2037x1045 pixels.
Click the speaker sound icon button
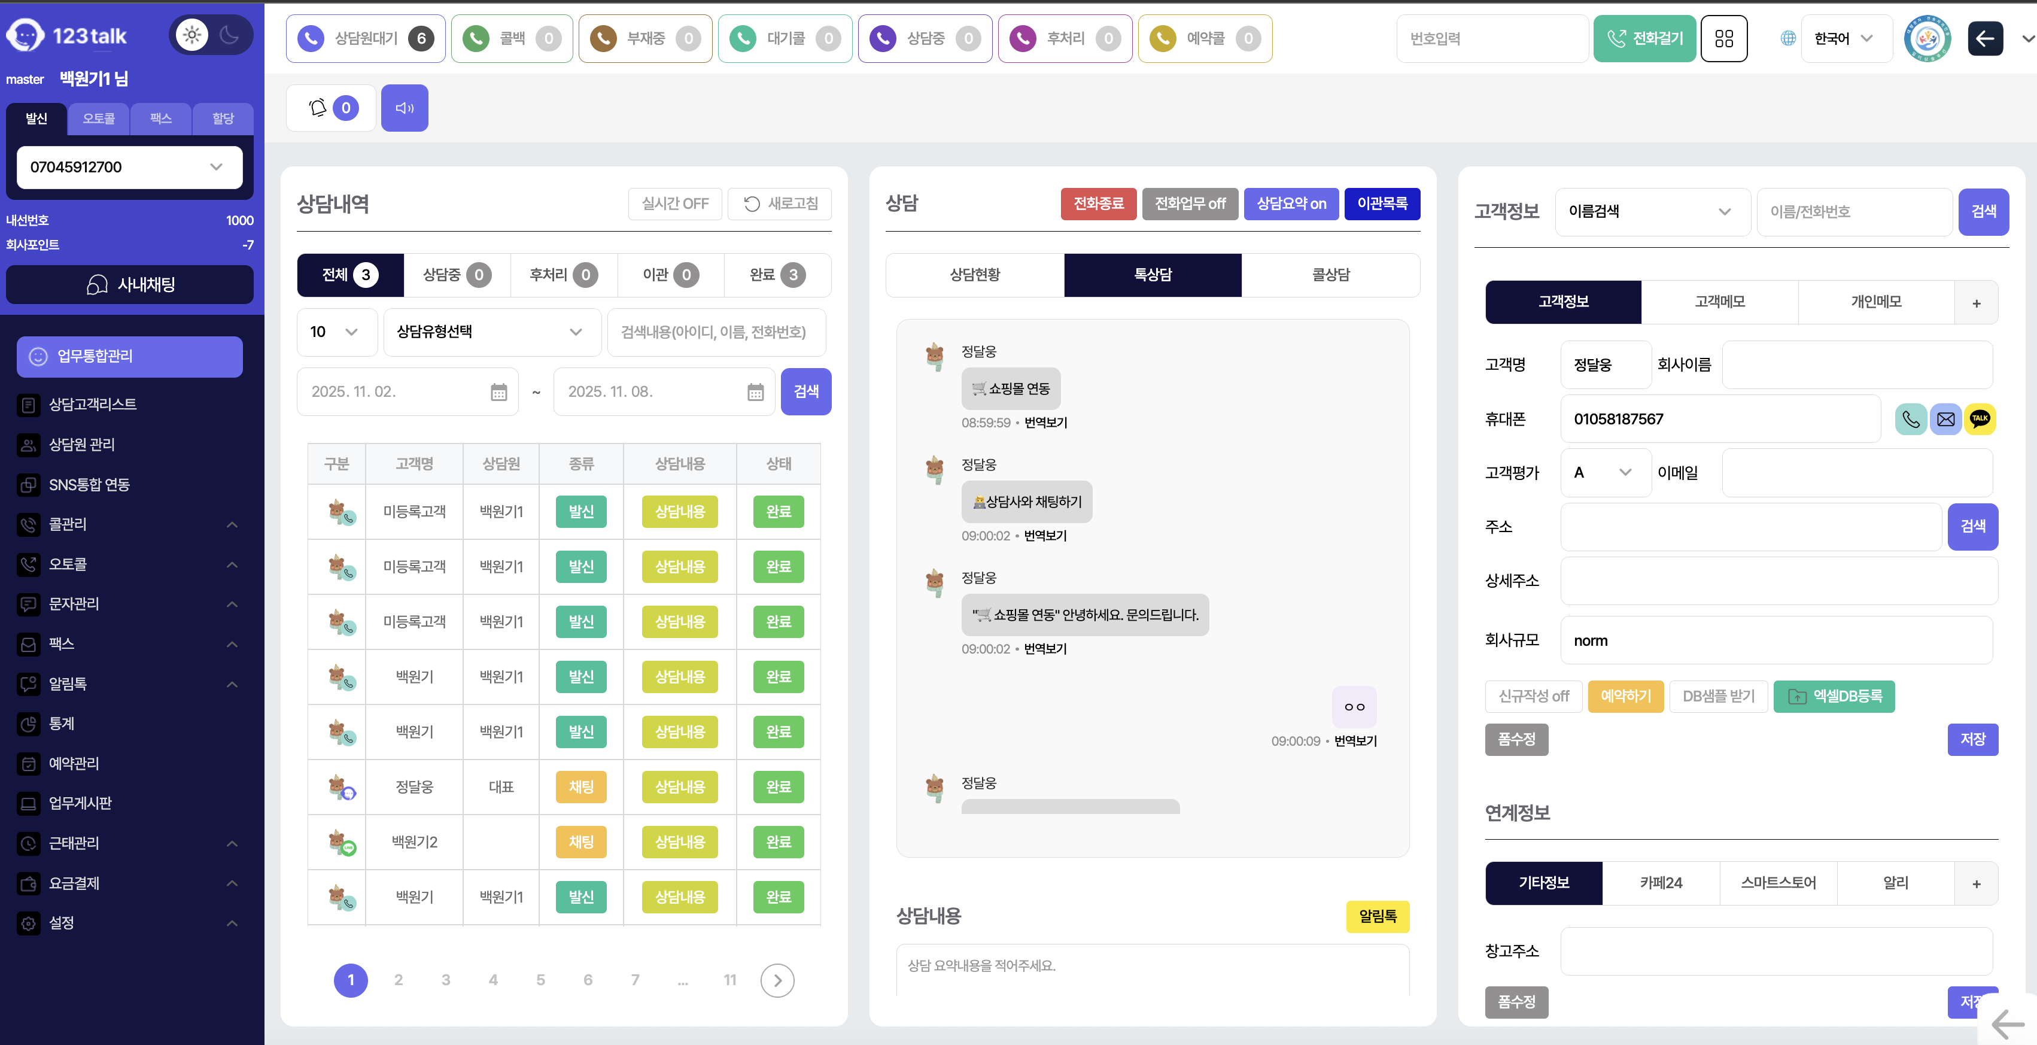point(404,108)
